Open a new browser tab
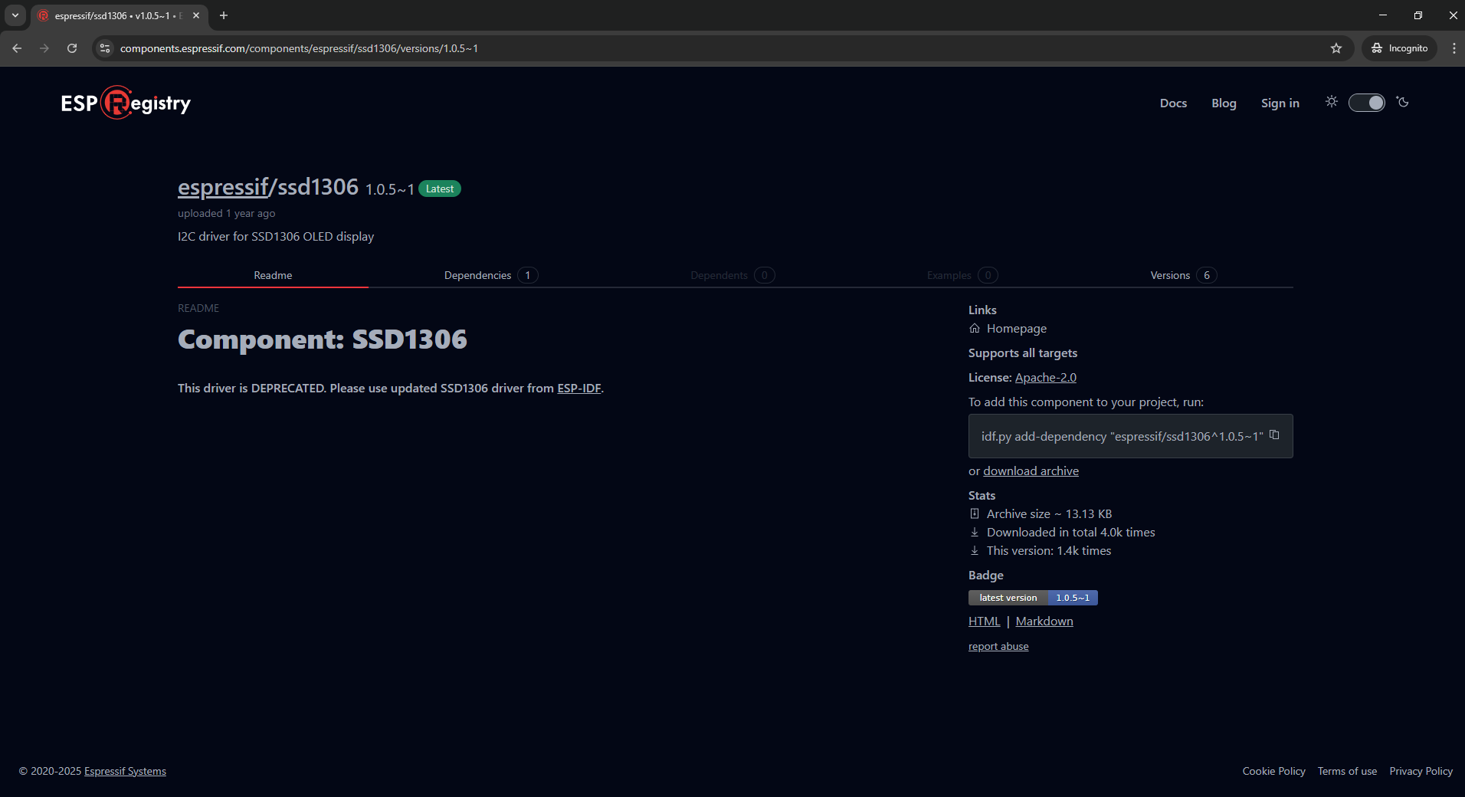 pyautogui.click(x=224, y=15)
